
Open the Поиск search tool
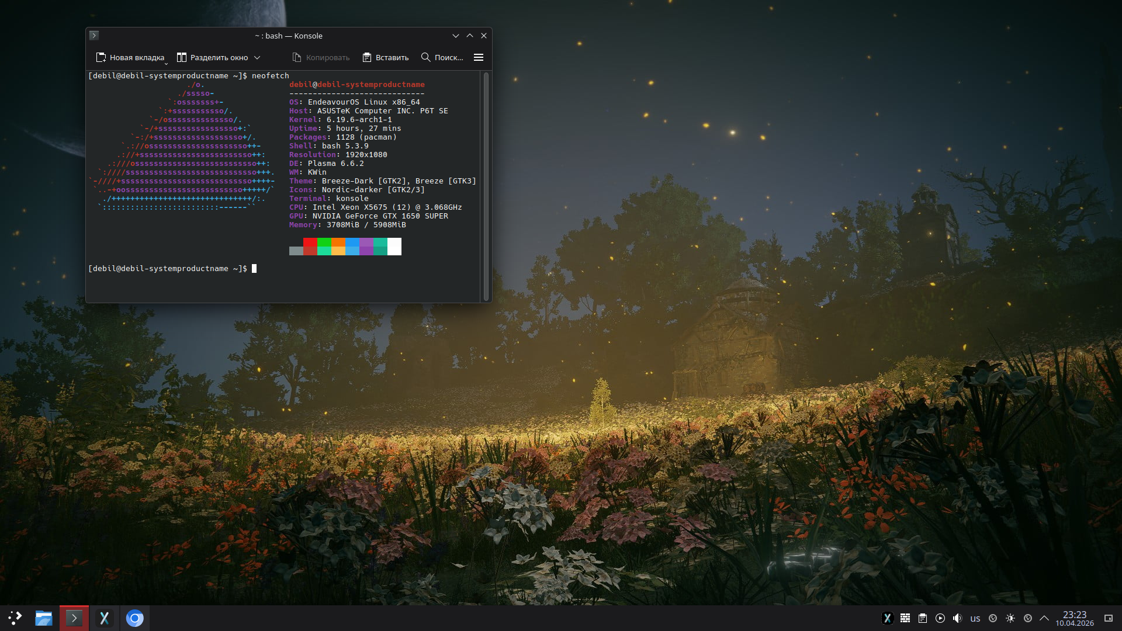point(442,57)
